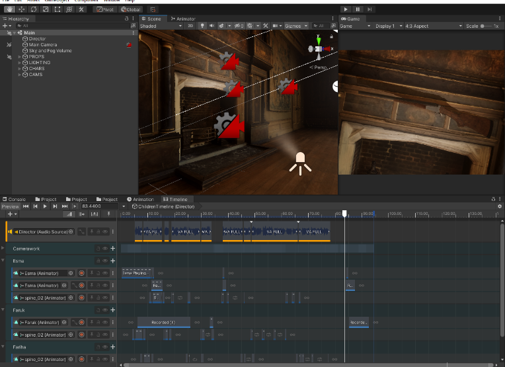Select the Hand tool in top toolbar
The height and width of the screenshot is (367, 505).
9,9
